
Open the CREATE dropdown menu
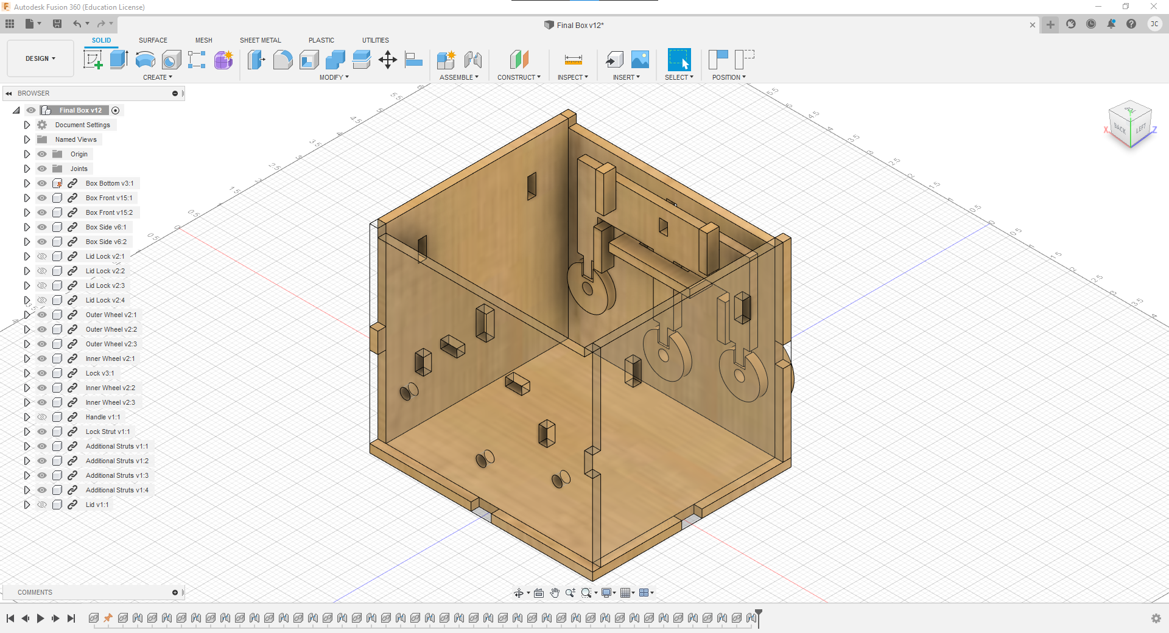[158, 77]
